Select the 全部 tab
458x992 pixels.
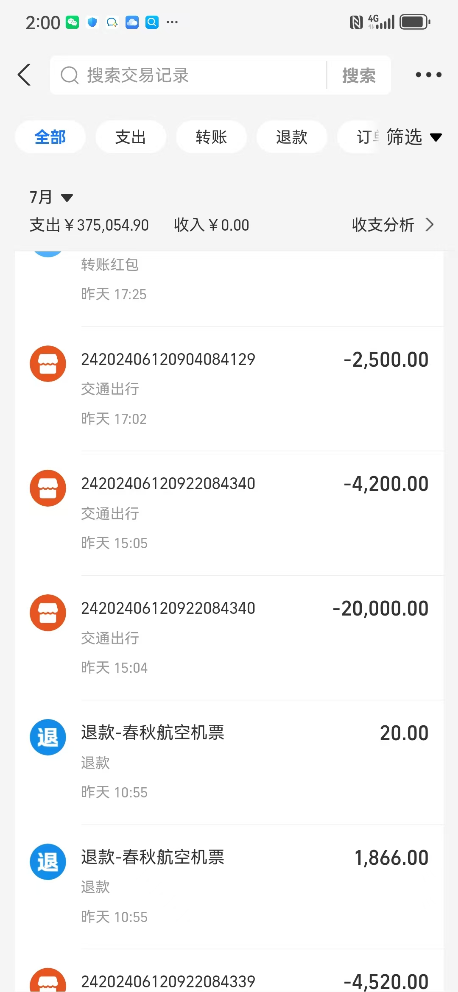click(50, 137)
